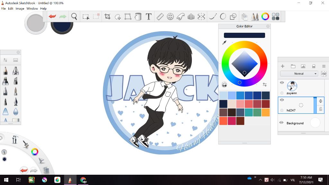Screen dimensions: 329x185
Task: Select the airbrush in brush palette
Action: [16, 71]
